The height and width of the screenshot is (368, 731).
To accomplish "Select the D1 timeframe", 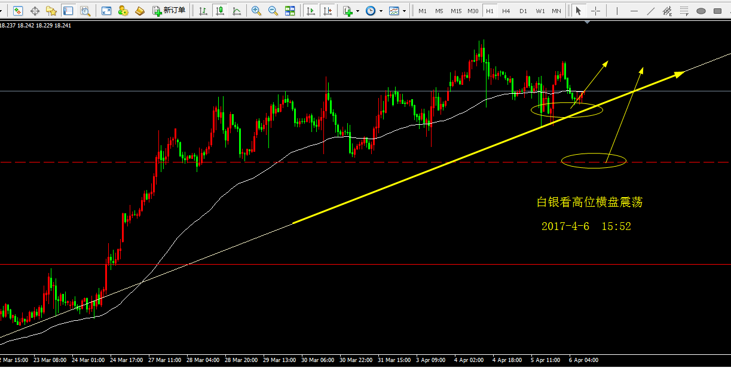I will tap(523, 11).
